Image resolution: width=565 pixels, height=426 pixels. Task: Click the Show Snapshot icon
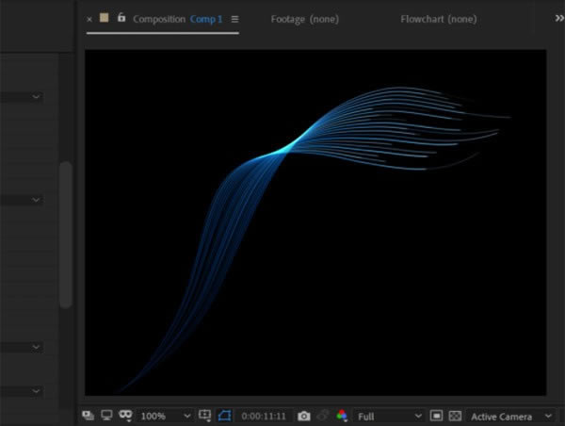(323, 416)
